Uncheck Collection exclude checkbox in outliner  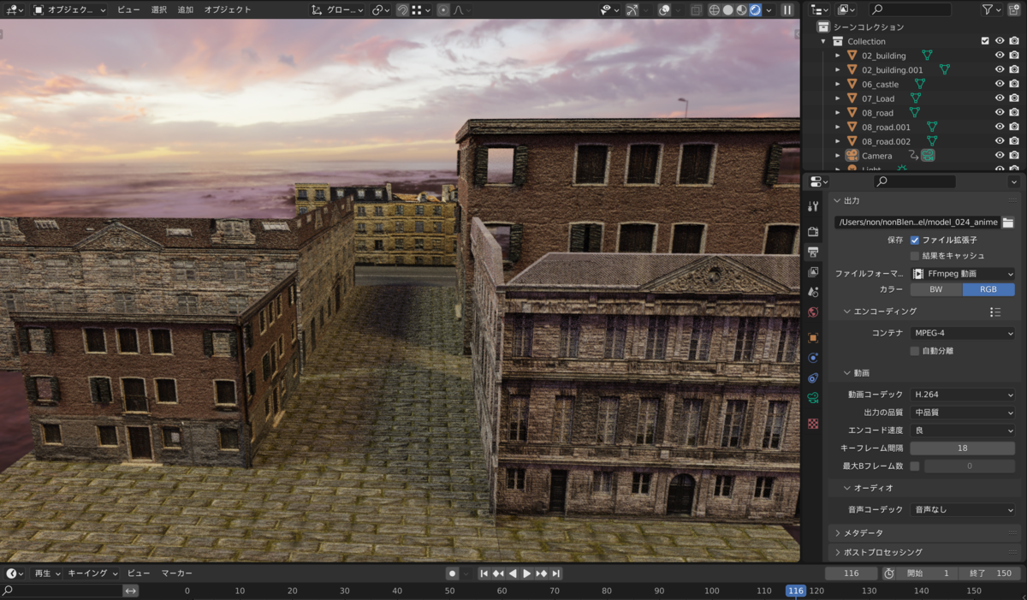point(985,41)
